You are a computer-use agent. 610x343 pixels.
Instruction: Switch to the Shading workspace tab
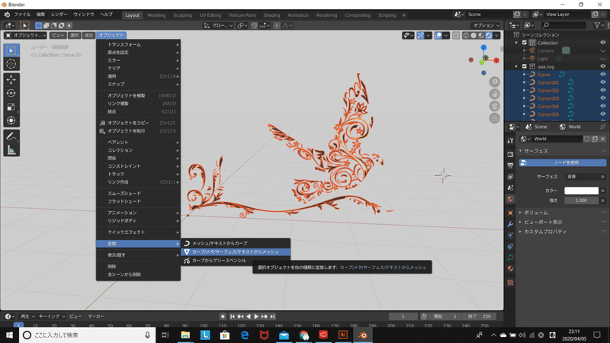point(271,15)
